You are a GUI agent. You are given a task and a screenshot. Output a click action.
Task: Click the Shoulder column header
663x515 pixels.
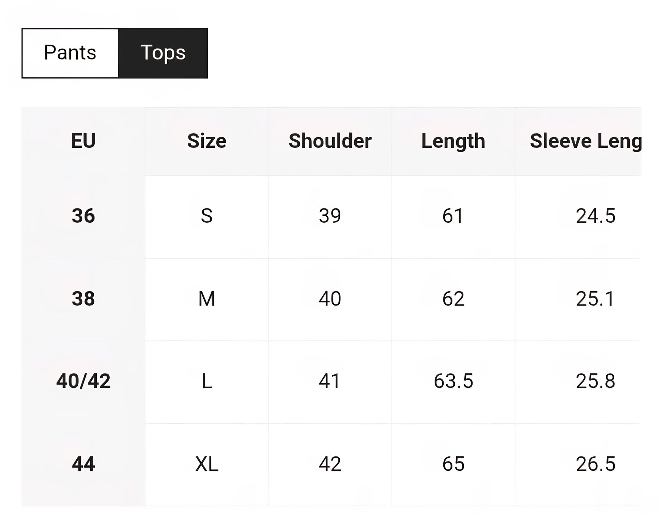(330, 141)
